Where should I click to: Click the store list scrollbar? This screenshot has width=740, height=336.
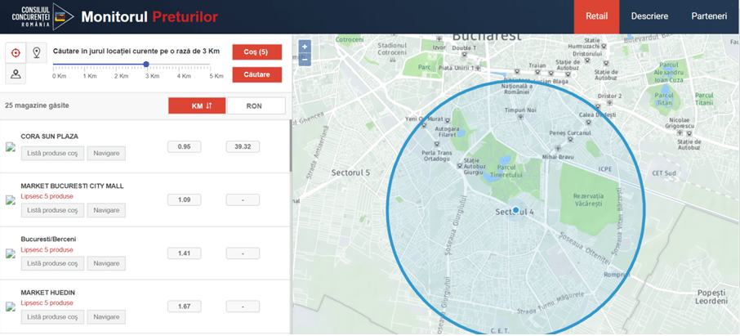[x=291, y=146]
